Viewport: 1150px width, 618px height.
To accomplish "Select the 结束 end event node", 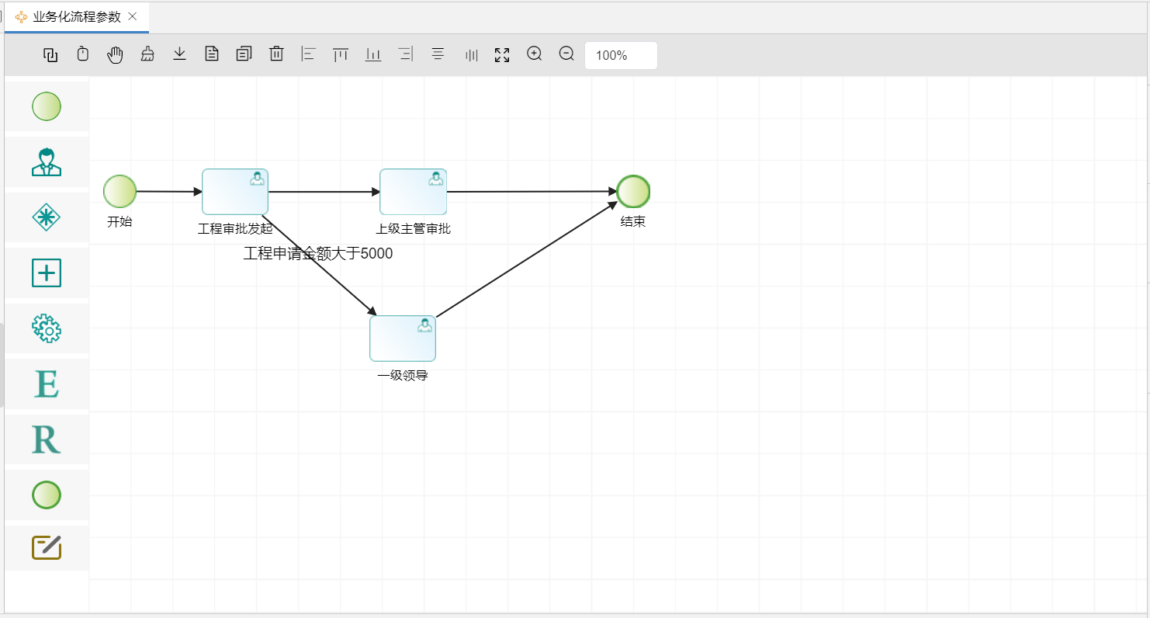I will pyautogui.click(x=633, y=191).
